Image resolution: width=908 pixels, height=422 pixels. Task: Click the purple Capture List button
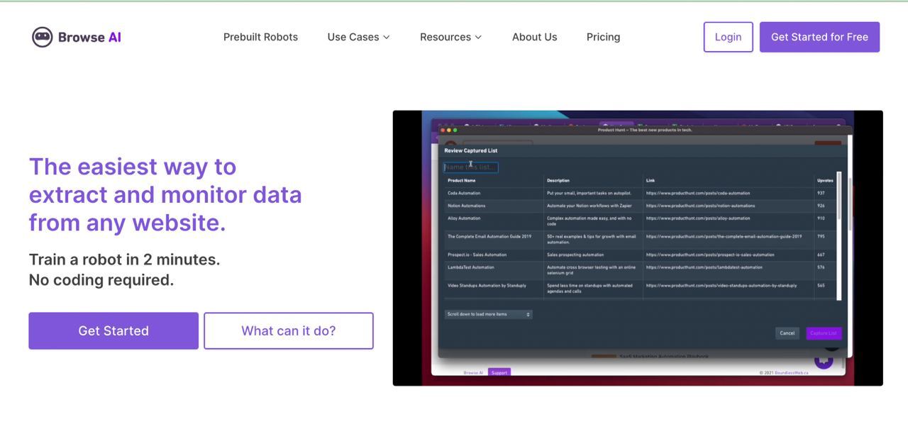point(824,333)
